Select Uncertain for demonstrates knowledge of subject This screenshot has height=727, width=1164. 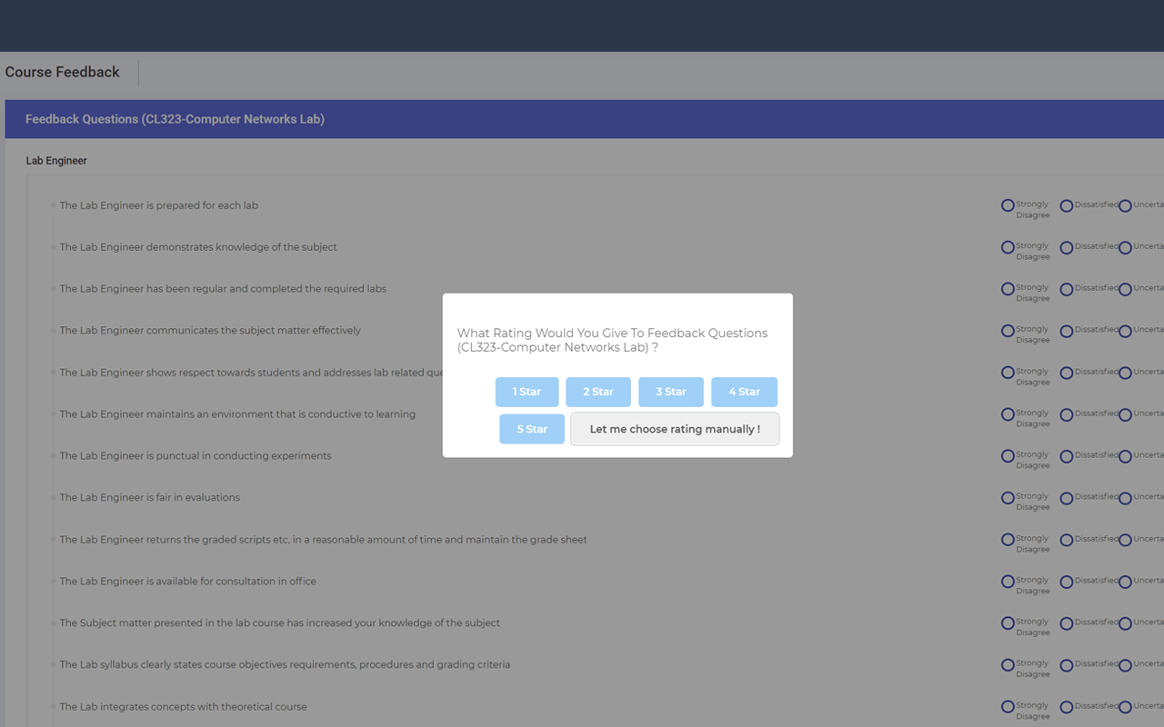(x=1125, y=247)
